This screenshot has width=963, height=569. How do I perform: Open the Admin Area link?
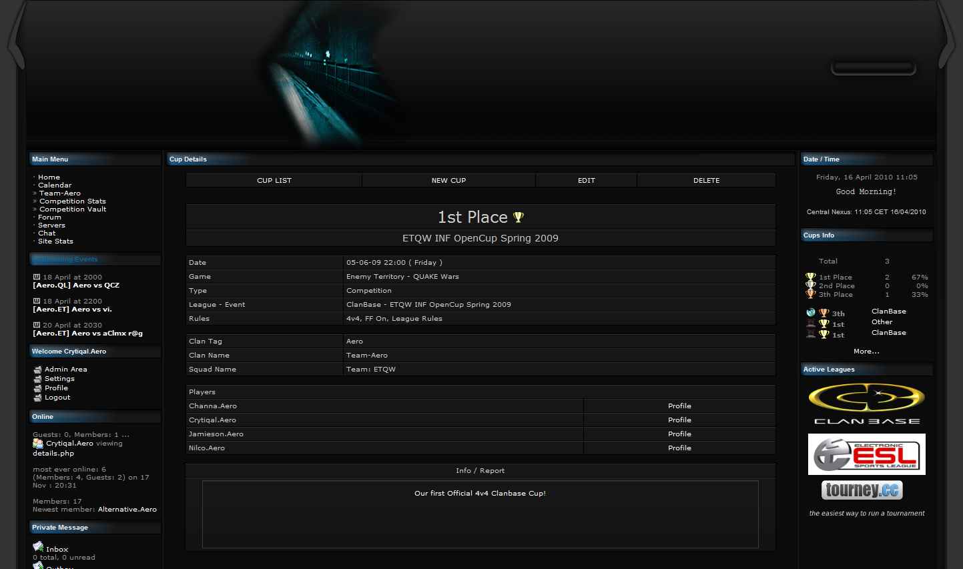click(x=65, y=370)
